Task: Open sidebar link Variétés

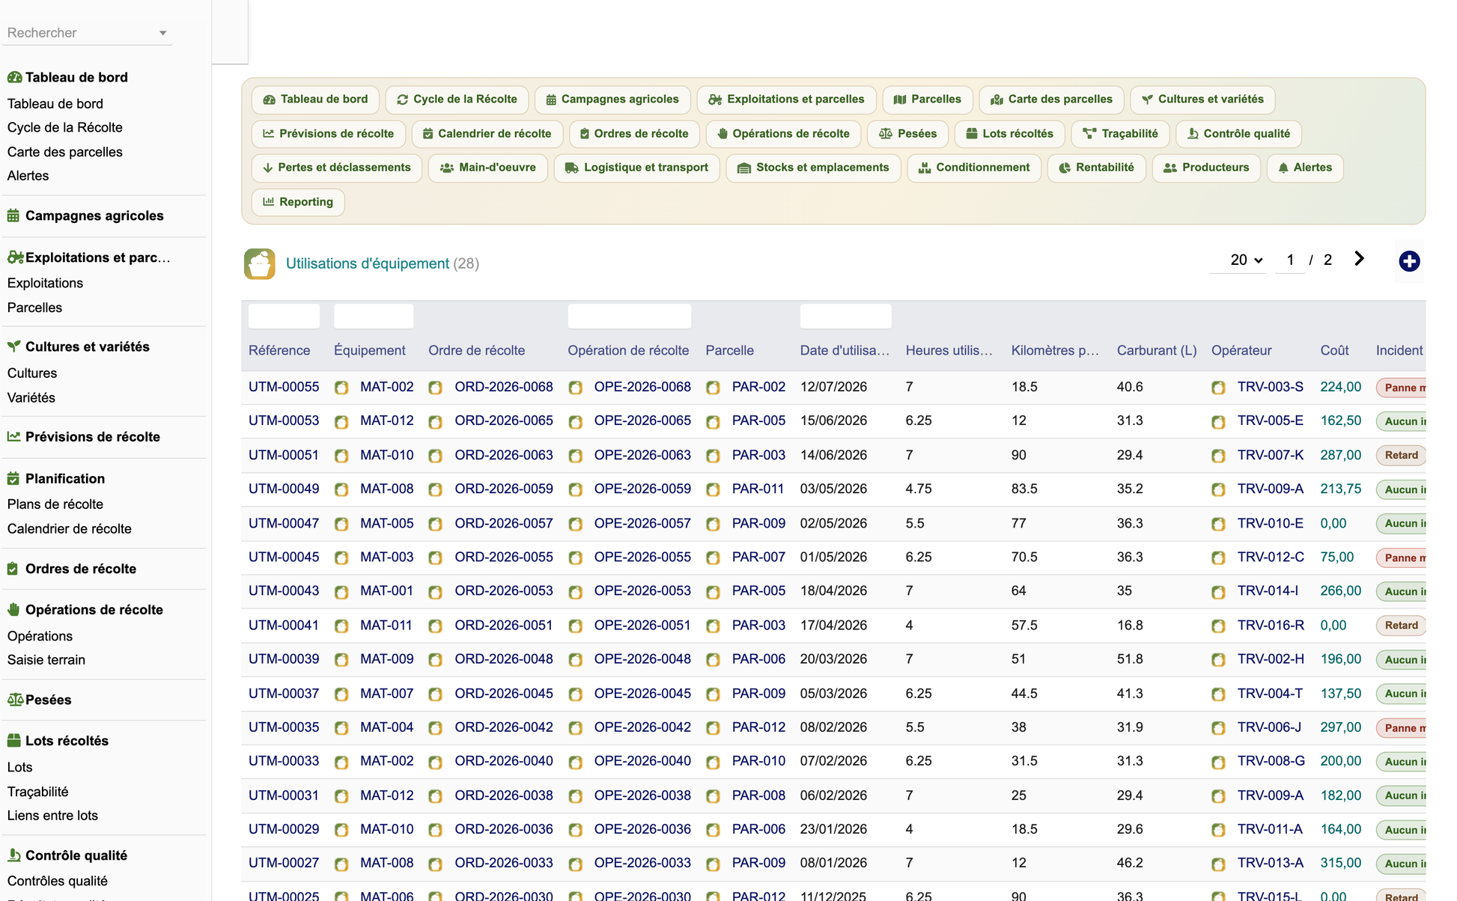Action: coord(31,398)
